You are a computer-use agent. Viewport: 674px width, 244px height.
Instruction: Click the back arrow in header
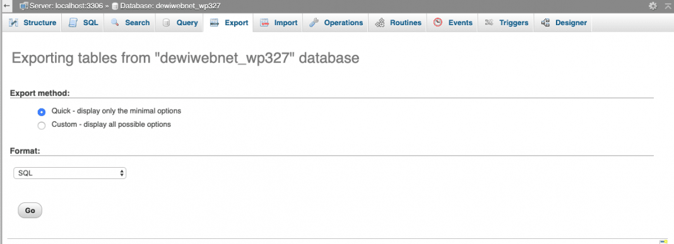6,6
